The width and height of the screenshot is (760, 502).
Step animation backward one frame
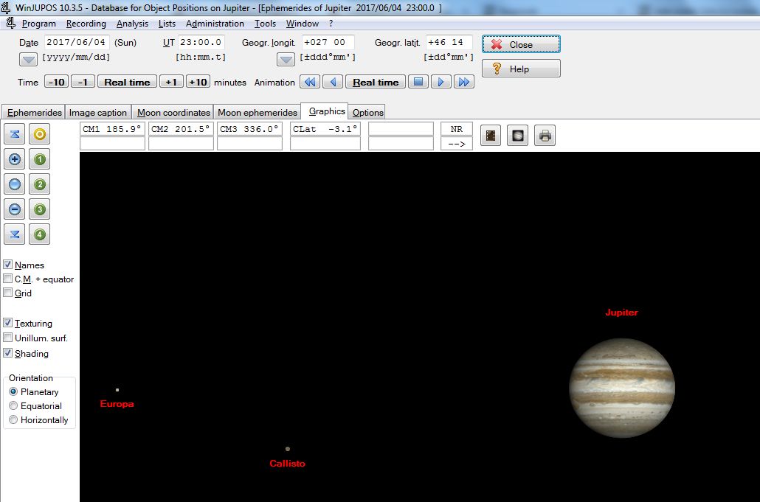tap(333, 82)
